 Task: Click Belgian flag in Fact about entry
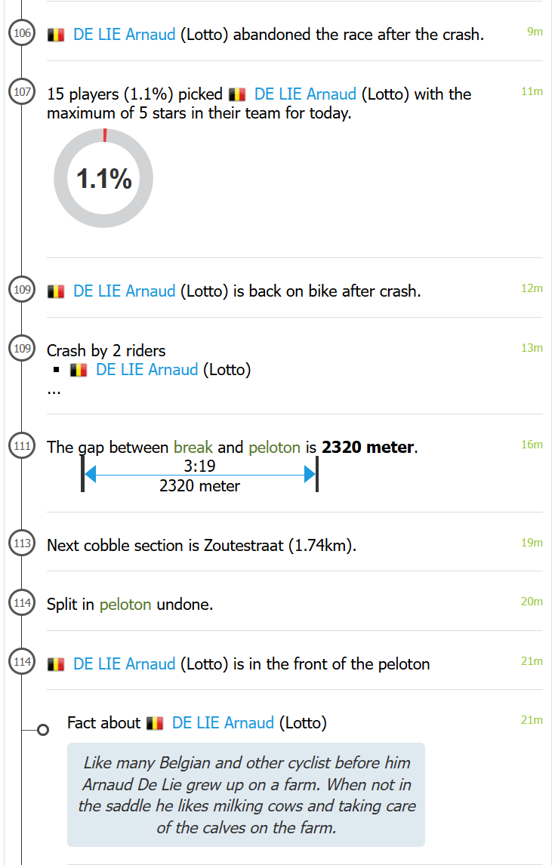[x=155, y=723]
